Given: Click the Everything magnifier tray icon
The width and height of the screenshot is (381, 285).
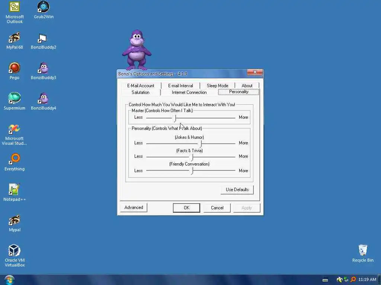Looking at the screenshot, I should click(x=353, y=280).
